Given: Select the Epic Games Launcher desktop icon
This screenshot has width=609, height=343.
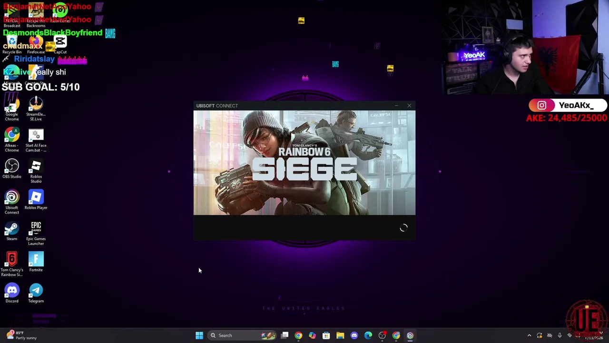Looking at the screenshot, I should 36,233.
